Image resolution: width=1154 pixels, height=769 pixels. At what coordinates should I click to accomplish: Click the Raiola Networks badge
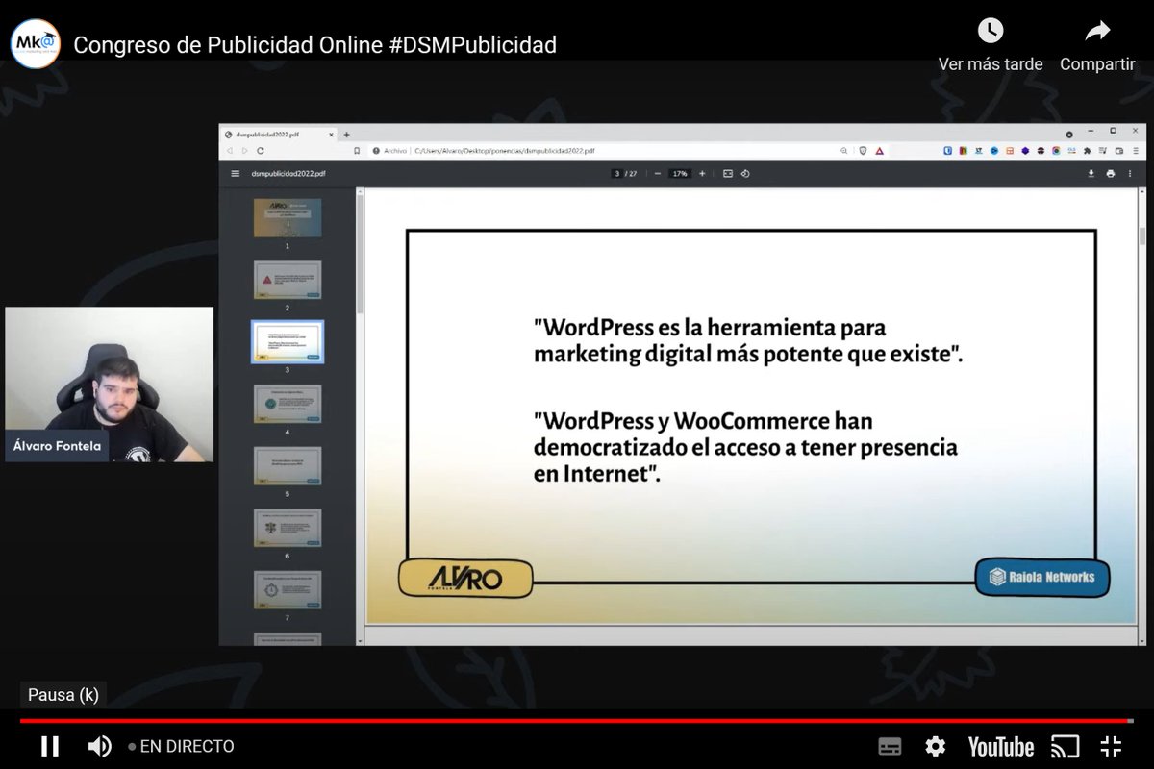(x=1042, y=578)
